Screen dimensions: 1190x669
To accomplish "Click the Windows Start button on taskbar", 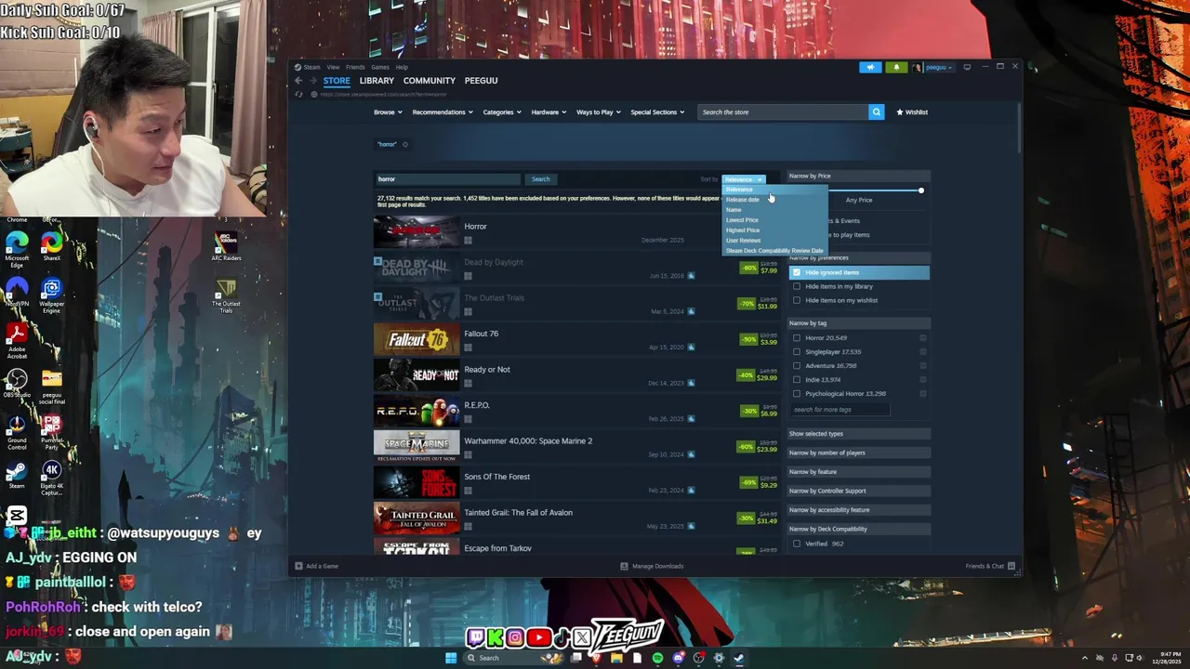I will pyautogui.click(x=451, y=658).
